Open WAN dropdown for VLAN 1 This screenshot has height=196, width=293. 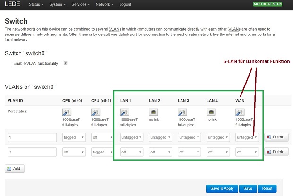(x=247, y=137)
